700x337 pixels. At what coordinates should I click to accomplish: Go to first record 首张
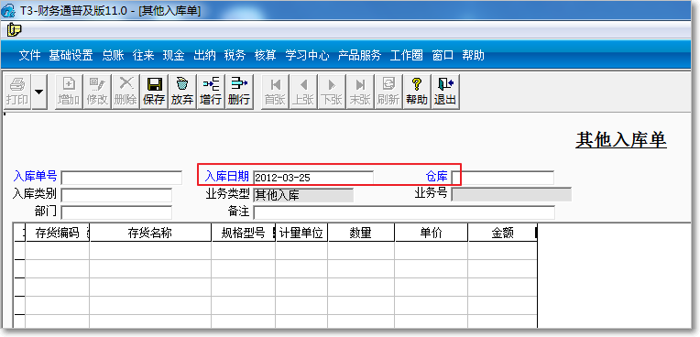275,91
